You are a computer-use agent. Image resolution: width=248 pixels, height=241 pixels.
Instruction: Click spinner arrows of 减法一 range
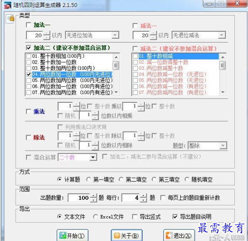point(153,35)
